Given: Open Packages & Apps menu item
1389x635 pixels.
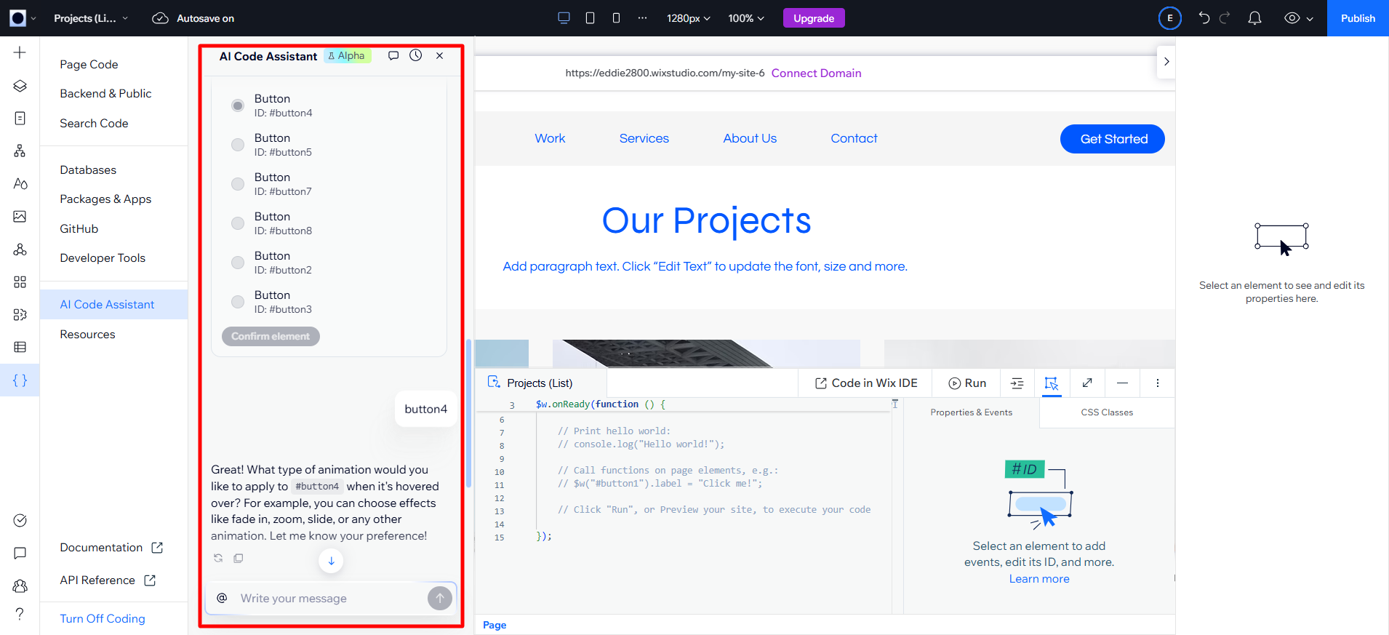Looking at the screenshot, I should (x=105, y=199).
